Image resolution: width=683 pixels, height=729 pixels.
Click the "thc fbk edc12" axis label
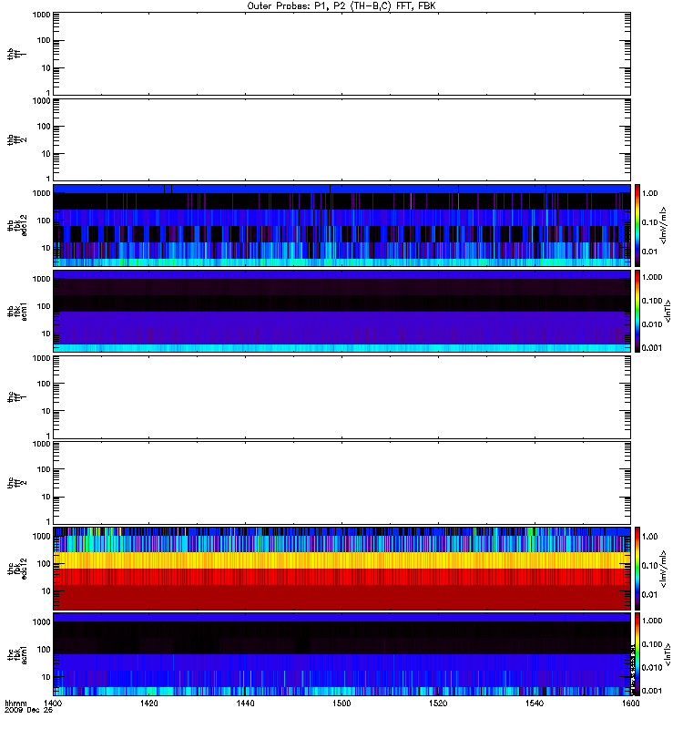point(16,569)
